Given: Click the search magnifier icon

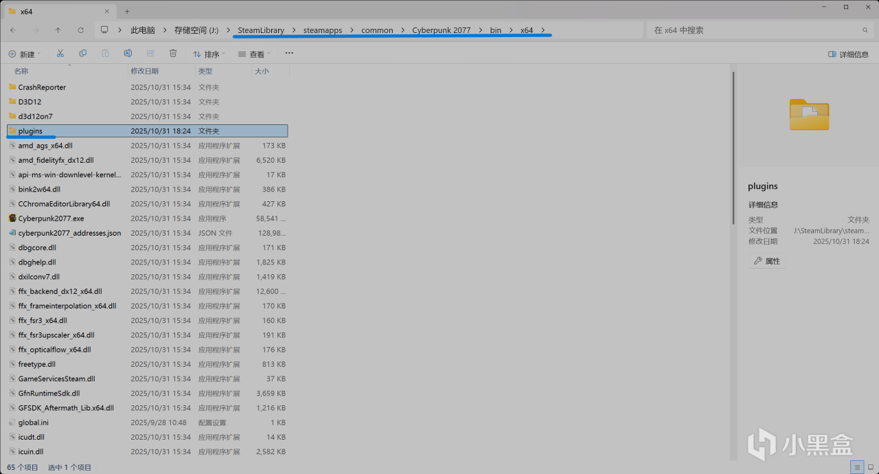Looking at the screenshot, I should click(865, 30).
